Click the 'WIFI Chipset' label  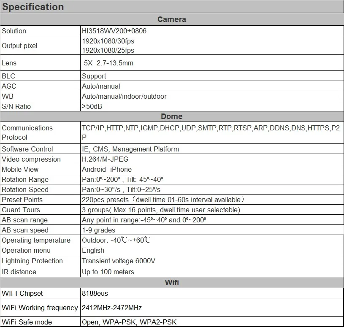pyautogui.click(x=22, y=293)
